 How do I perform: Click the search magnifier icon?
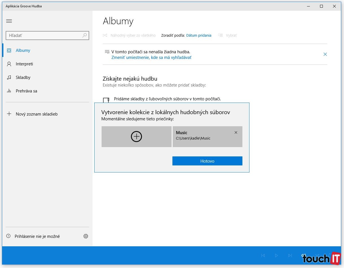point(84,36)
